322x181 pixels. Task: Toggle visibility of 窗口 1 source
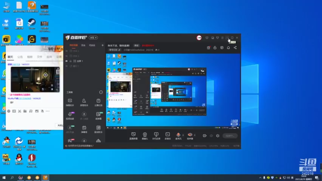(66, 66)
